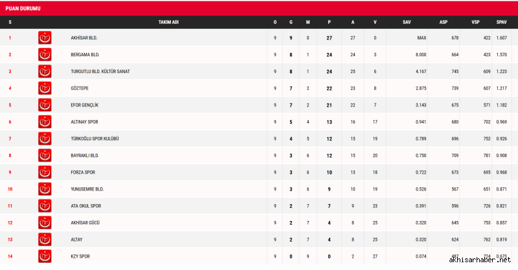Click the Turgutlu Bld. Kültür Sanat logo

(45, 72)
